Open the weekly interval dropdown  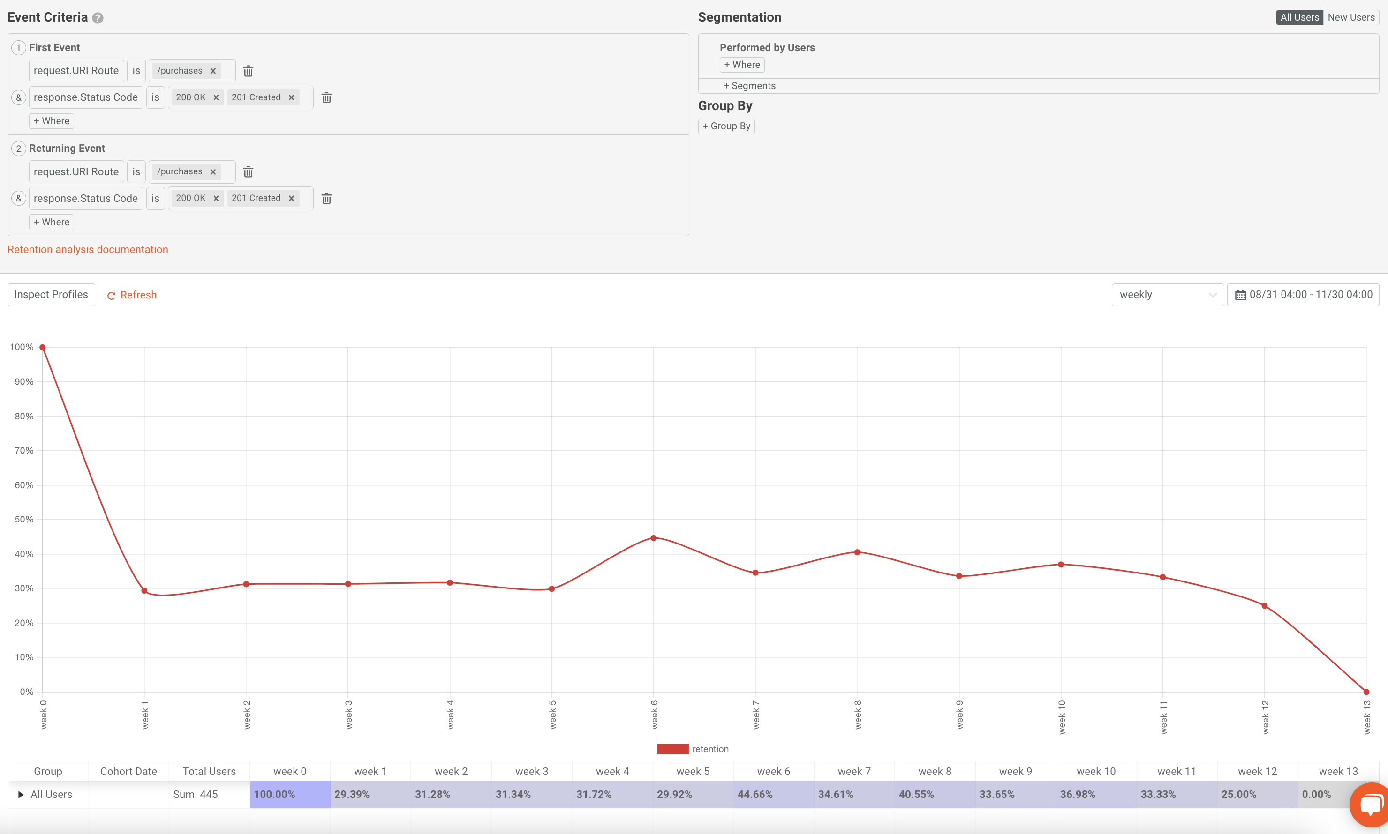point(1168,295)
